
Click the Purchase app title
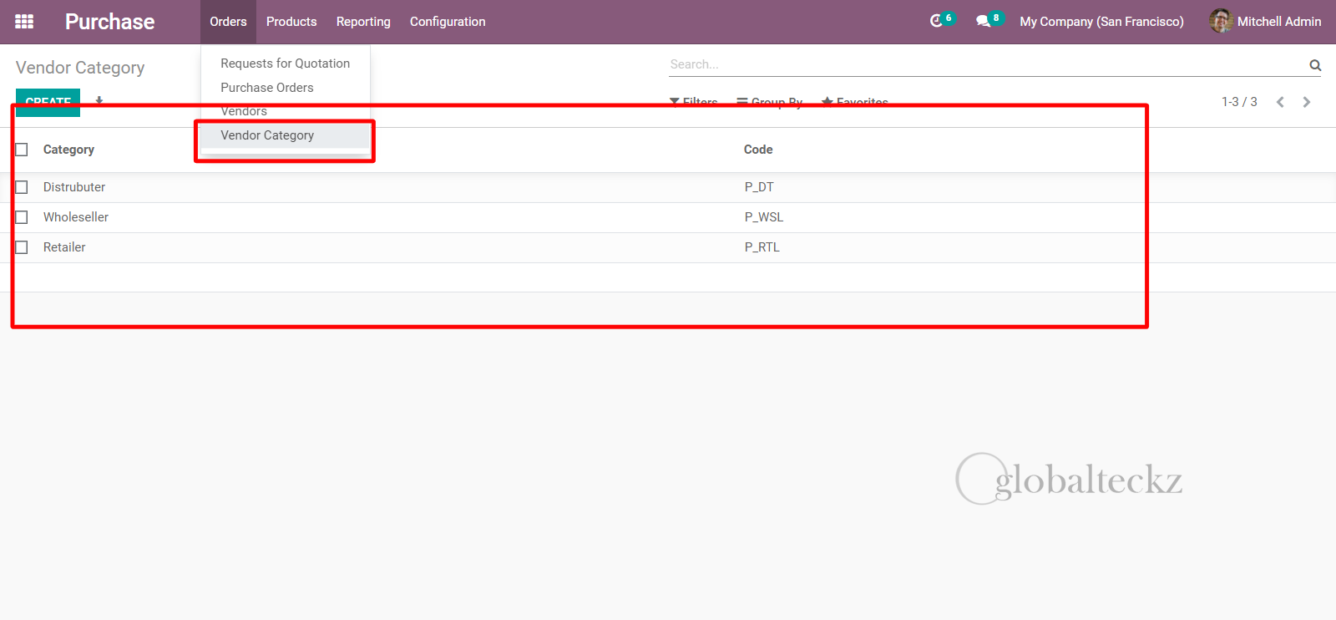[x=109, y=22]
